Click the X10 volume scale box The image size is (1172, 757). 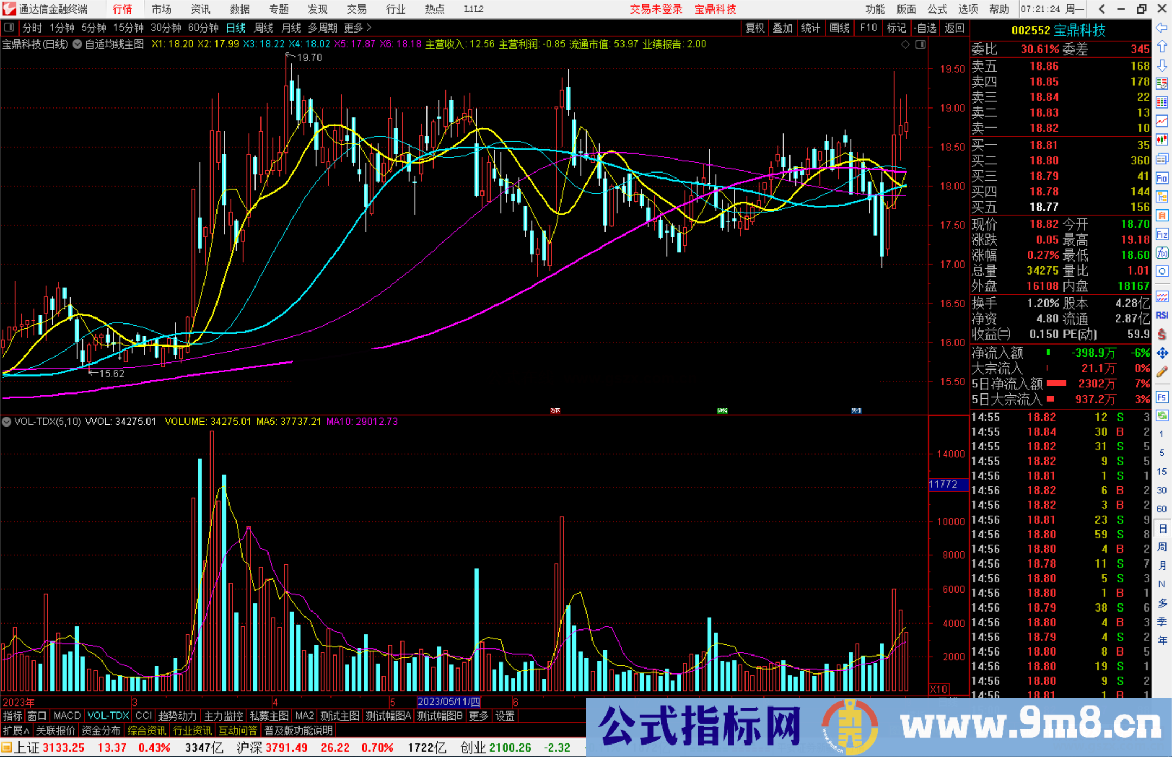(939, 689)
